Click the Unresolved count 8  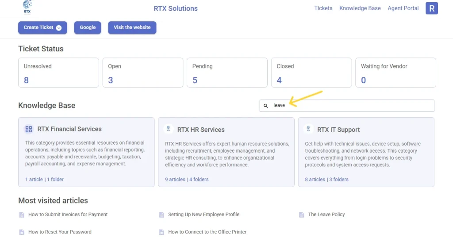[26, 80]
